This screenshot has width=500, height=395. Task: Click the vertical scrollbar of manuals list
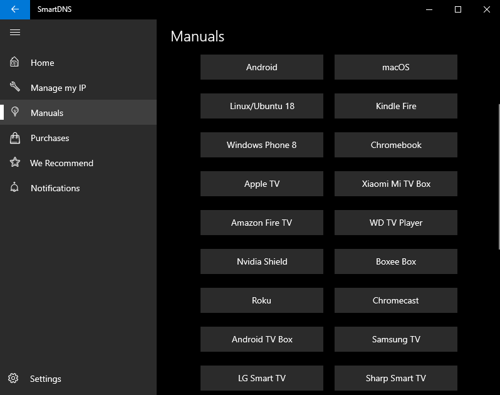click(x=499, y=176)
